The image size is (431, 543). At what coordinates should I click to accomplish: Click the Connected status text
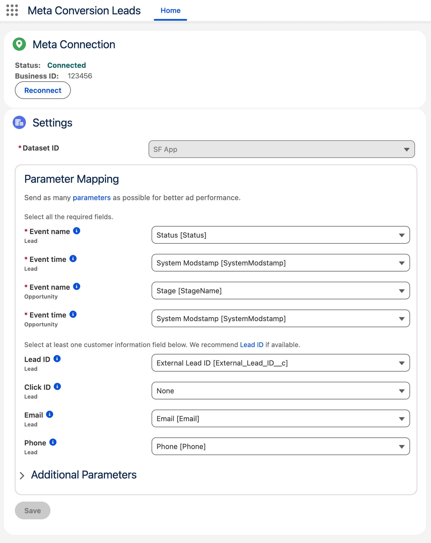pos(66,65)
